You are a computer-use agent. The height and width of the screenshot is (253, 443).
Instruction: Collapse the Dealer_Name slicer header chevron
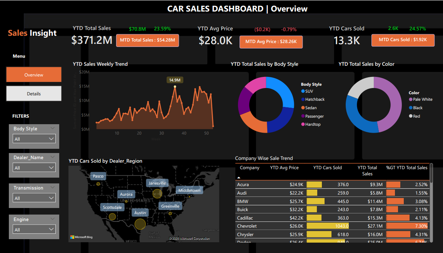click(x=53, y=157)
